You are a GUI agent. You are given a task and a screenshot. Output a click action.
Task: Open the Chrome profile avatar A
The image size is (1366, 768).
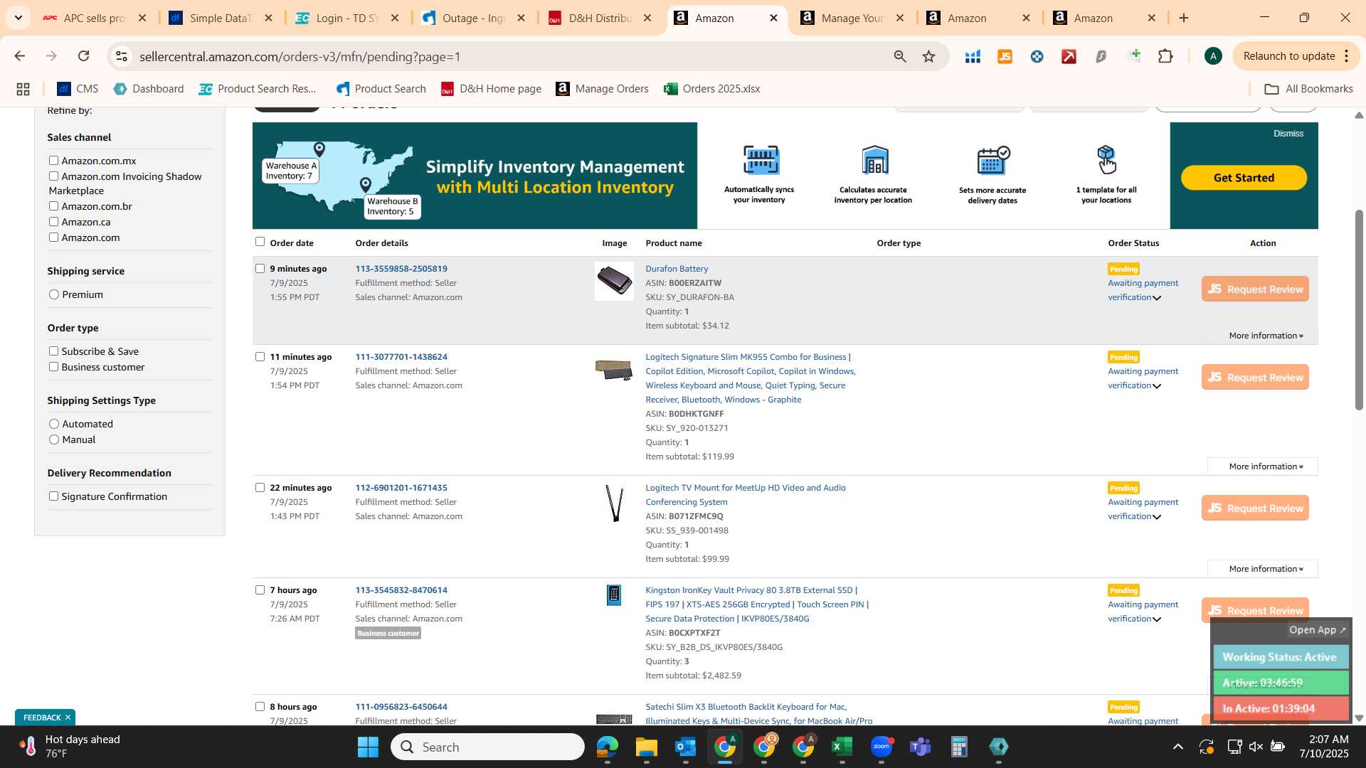1213,56
